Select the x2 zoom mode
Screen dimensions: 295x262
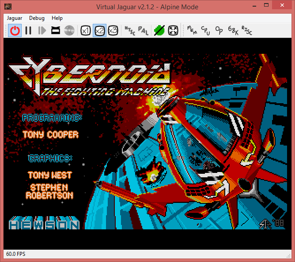[x=99, y=30]
